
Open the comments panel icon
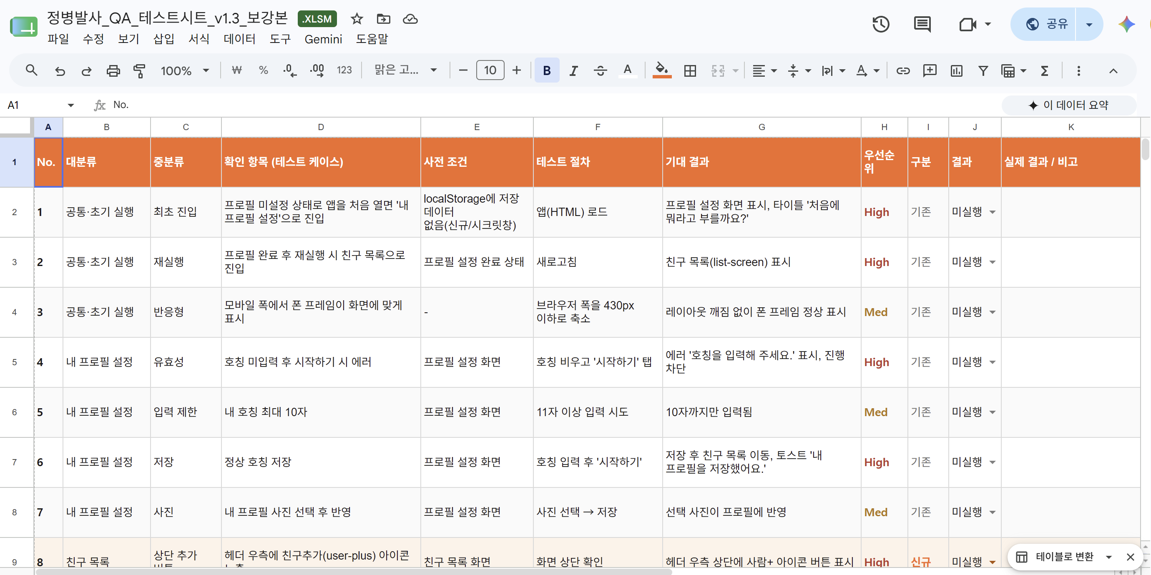point(922,24)
